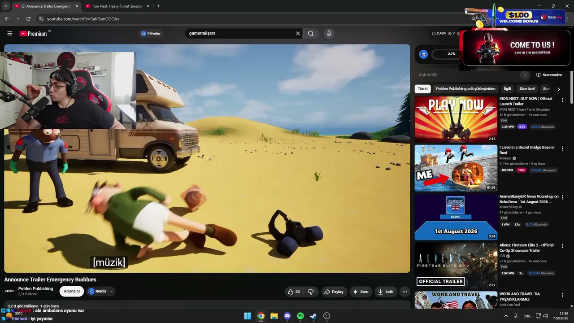Open Chrome from the taskbar
This screenshot has height=323, width=574.
(x=261, y=316)
